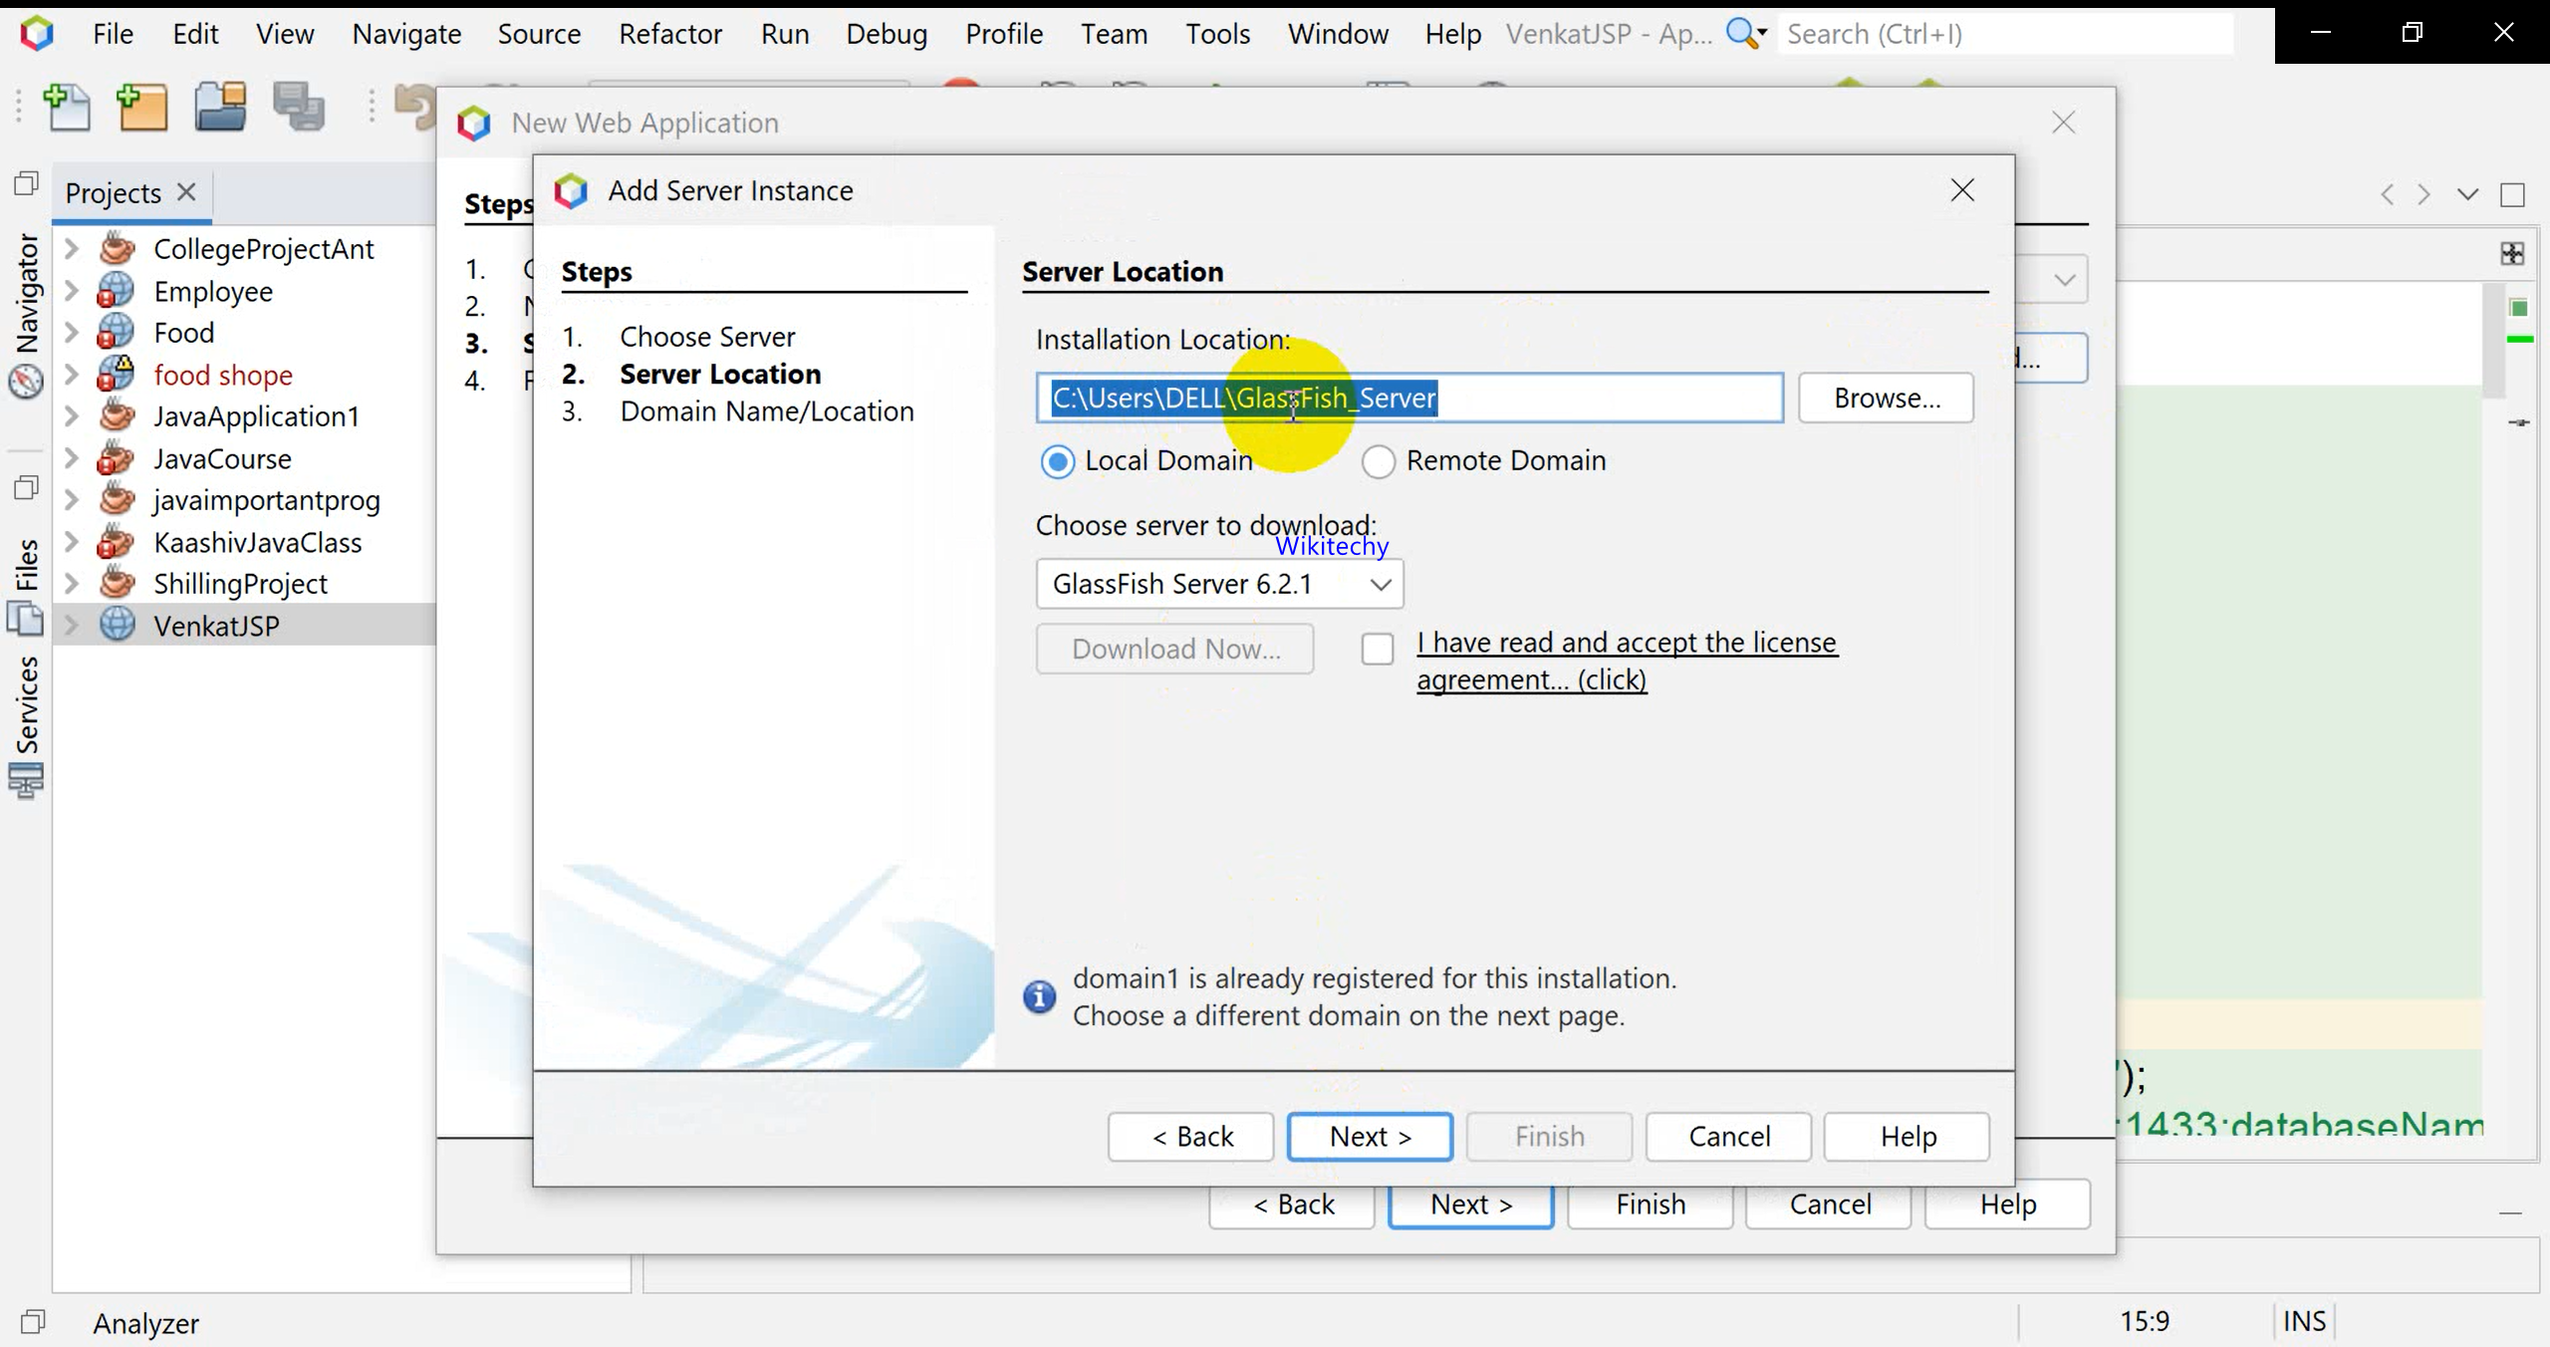2550x1347 pixels.
Task: Open the Tools menu
Action: [x=1217, y=34]
